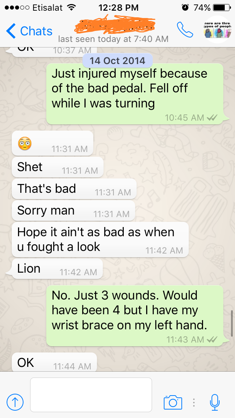Image resolution: width=235 pixels, height=418 pixels.
Task: Tap the flushed face emoji message
Action: 53,143
